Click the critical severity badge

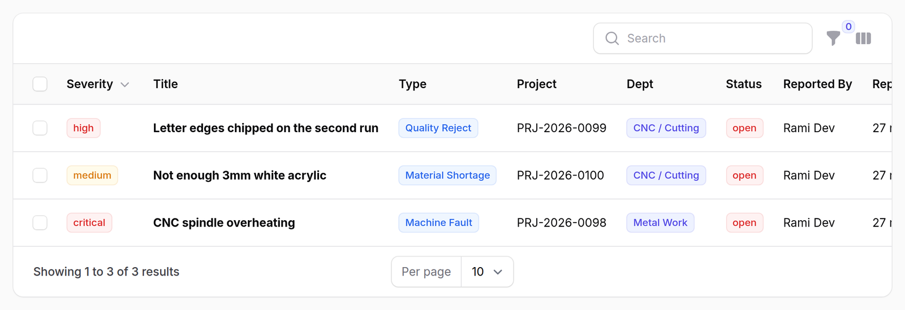(x=89, y=223)
